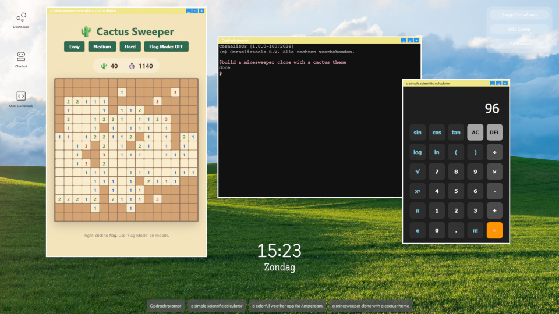Viewport: 559px width, 314px height.
Task: Switch to Opdrachtprompt in the taskbar
Action: pos(165,306)
